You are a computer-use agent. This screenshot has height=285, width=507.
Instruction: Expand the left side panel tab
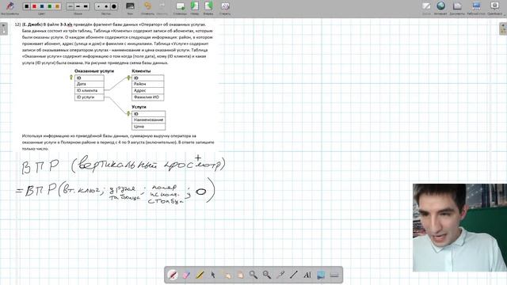(3, 28)
